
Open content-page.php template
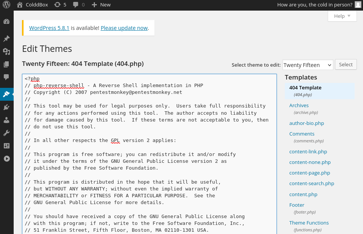pyautogui.click(x=310, y=173)
